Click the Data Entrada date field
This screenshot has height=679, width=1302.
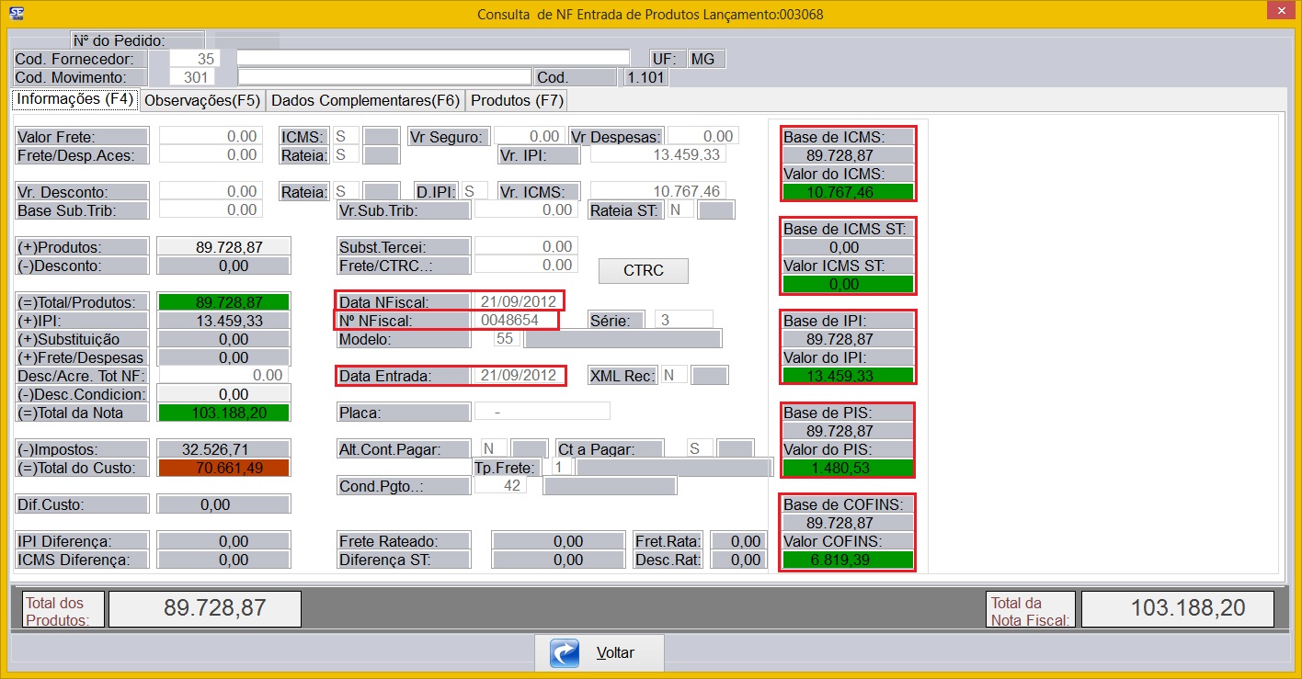point(518,375)
